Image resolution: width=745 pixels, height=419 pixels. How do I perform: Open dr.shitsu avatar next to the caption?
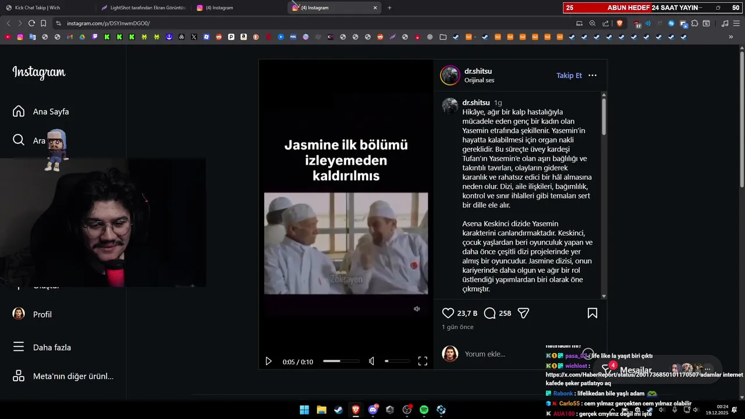[x=450, y=106]
